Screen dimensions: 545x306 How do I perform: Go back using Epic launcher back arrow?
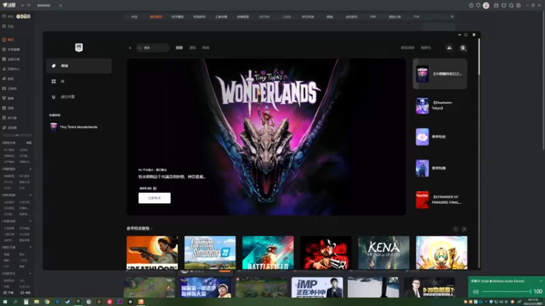click(130, 48)
